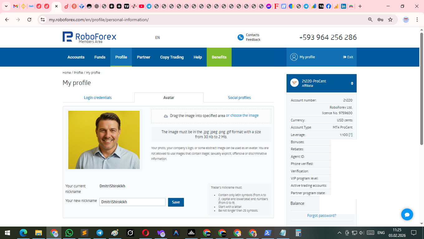Open the Funds menu
This screenshot has height=239, width=424.
tap(100, 57)
